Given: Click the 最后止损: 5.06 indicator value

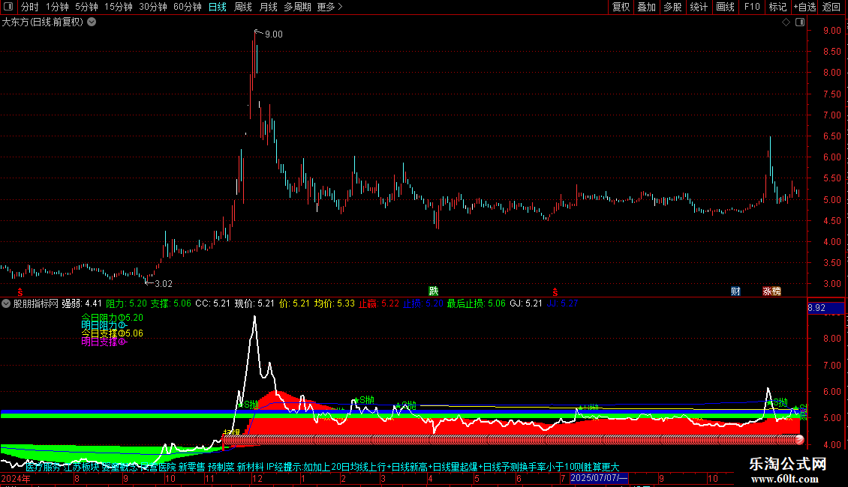Looking at the screenshot, I should pos(476,303).
